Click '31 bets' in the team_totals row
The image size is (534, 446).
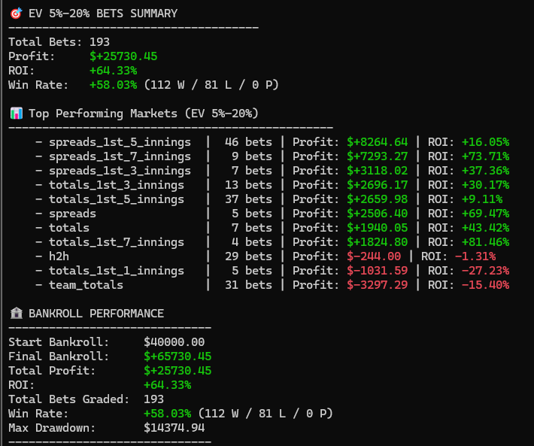pyautogui.click(x=248, y=285)
